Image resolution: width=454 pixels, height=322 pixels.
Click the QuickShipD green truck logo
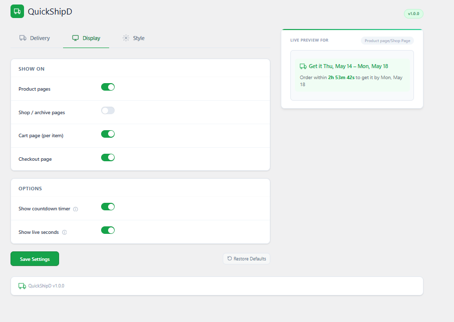pos(17,12)
